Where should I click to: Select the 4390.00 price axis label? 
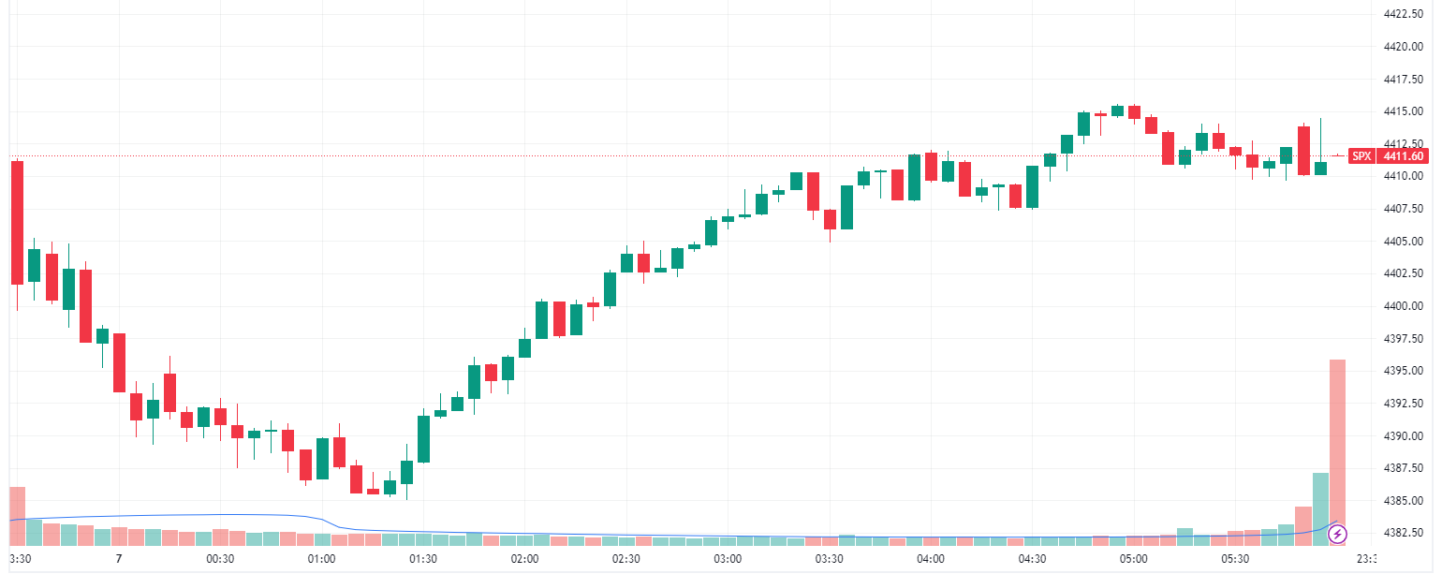tap(1403, 436)
